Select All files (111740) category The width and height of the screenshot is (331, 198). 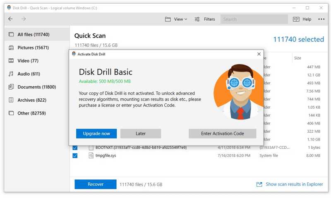pos(37,34)
